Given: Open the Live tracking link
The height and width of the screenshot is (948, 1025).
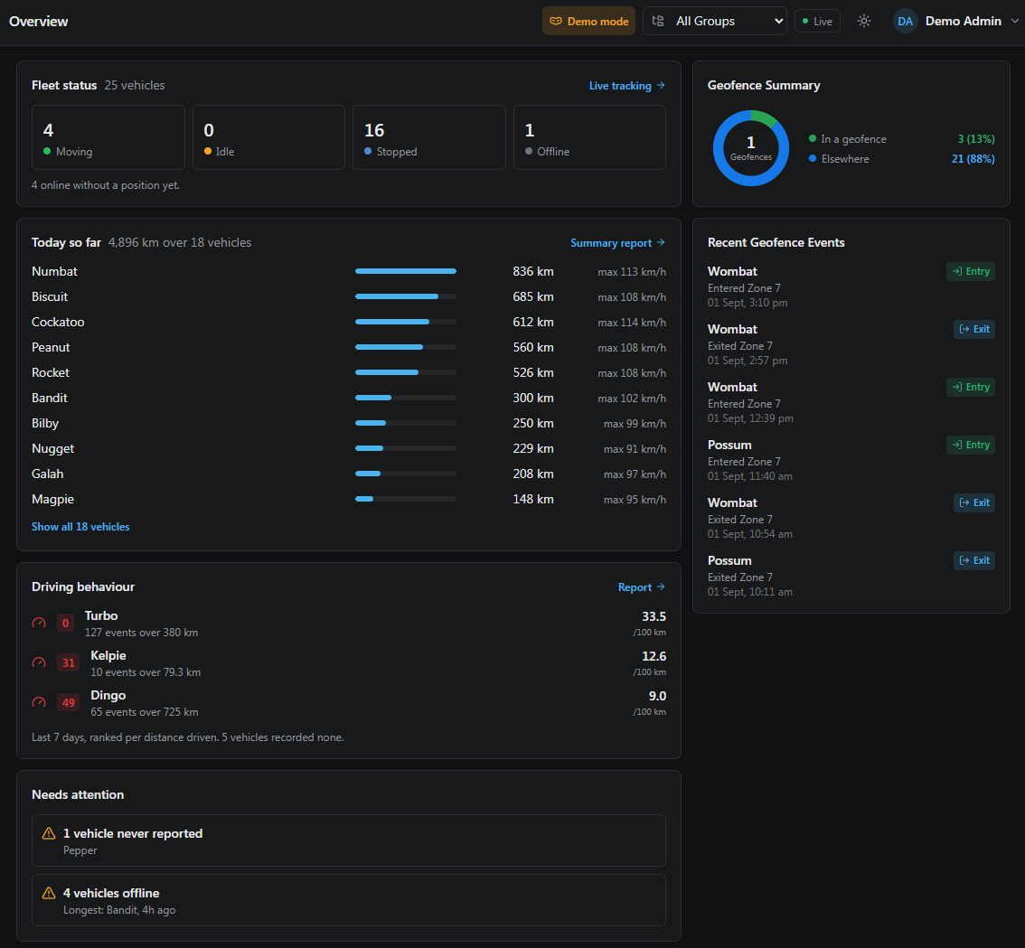Looking at the screenshot, I should coord(626,86).
